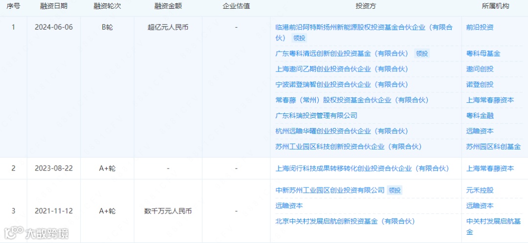528x243 pixels.
Task: Open 常春藤（常州）股权投资基金合伙企业 link
Action: point(352,100)
